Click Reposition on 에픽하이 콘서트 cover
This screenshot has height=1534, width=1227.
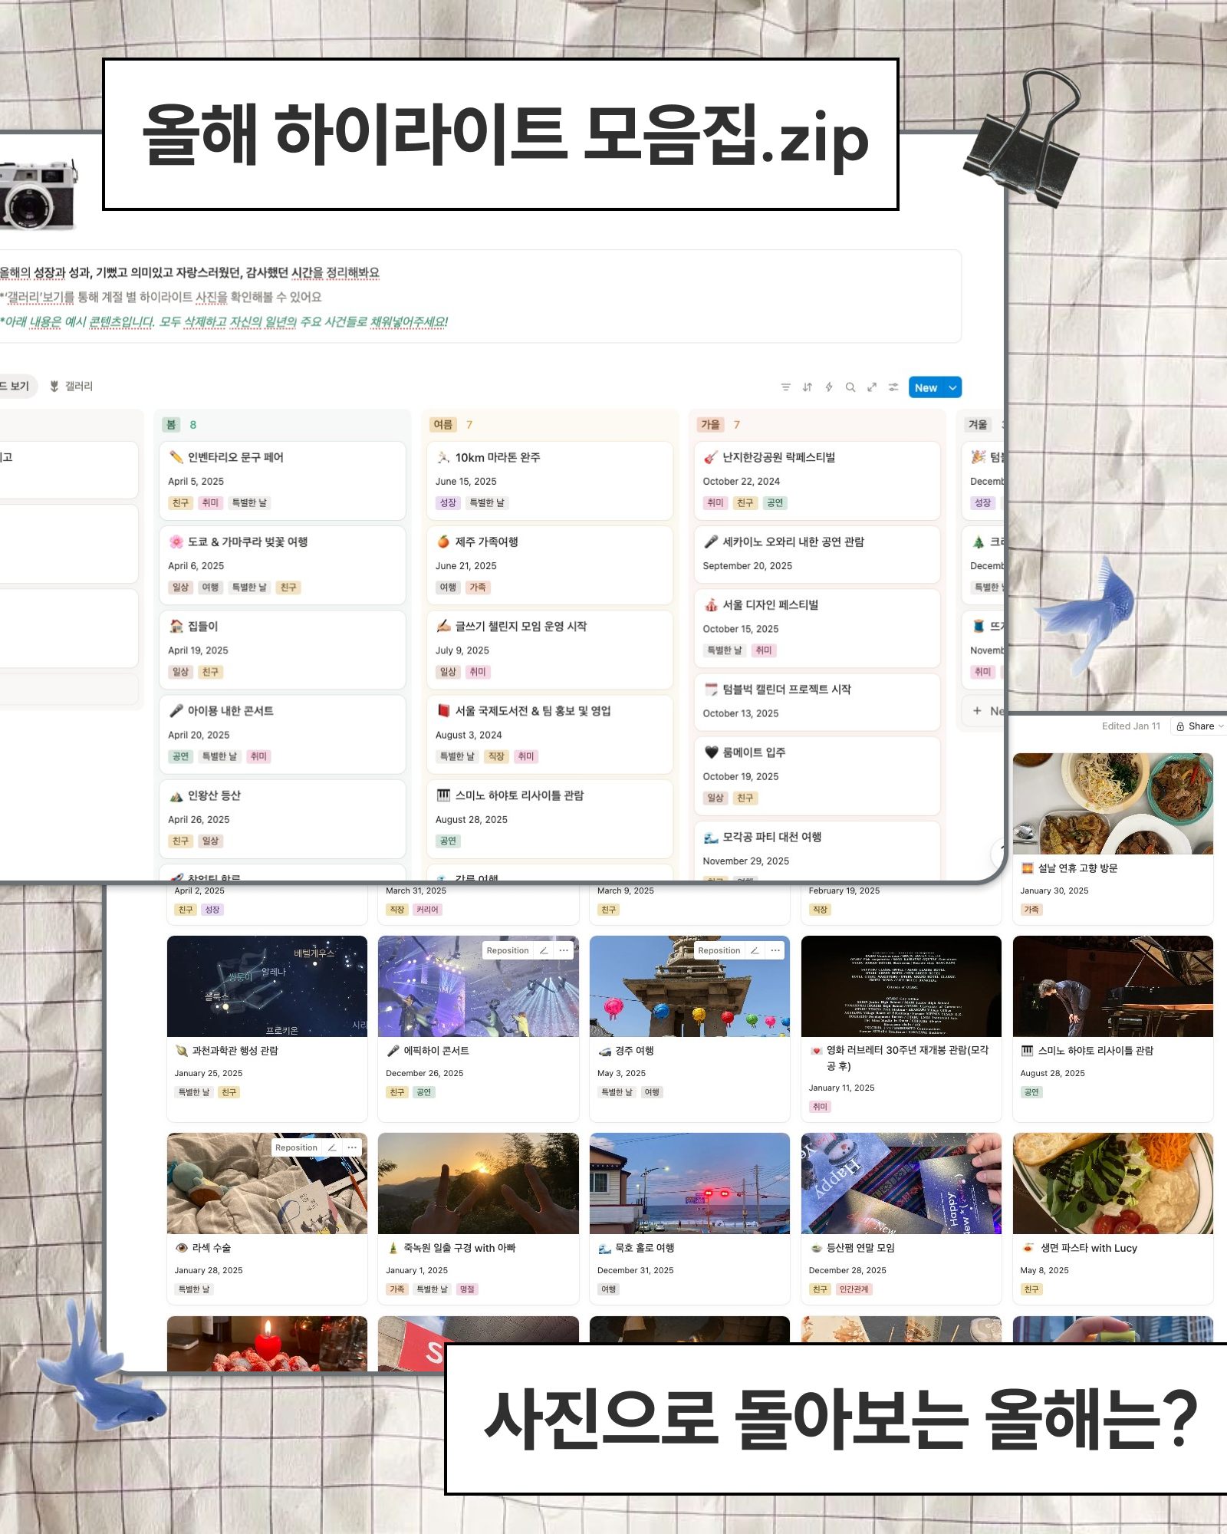507,950
